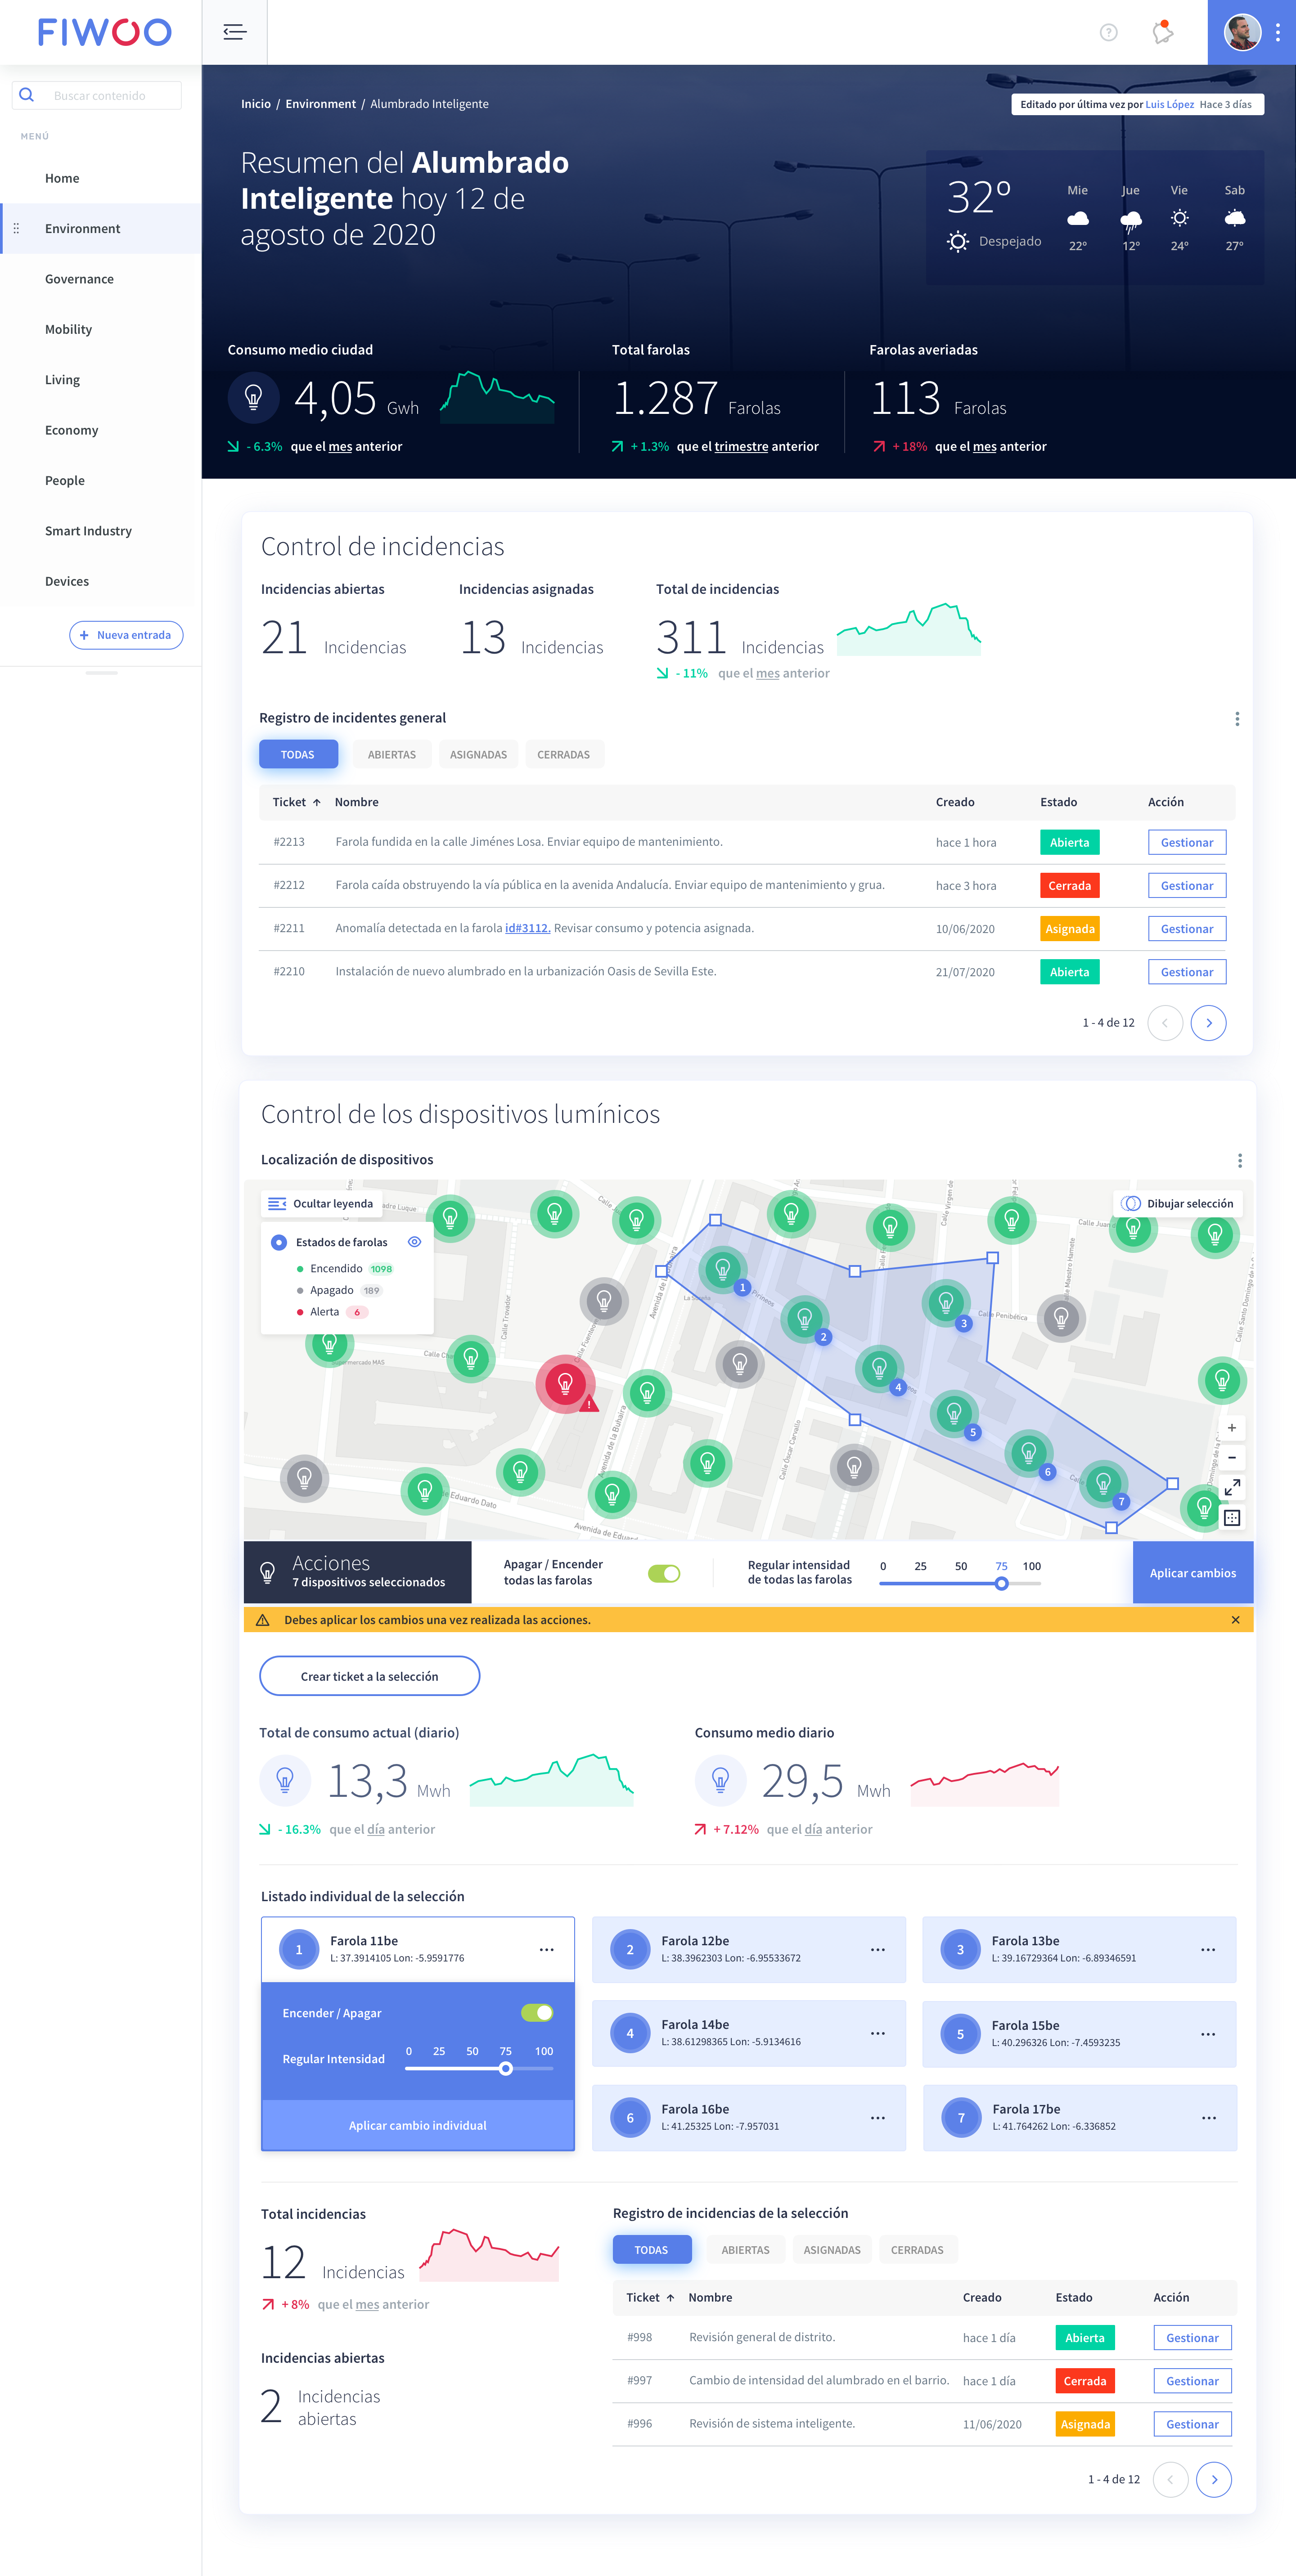The height and width of the screenshot is (2576, 1296).
Task: Open user avatar profile
Action: (x=1242, y=32)
